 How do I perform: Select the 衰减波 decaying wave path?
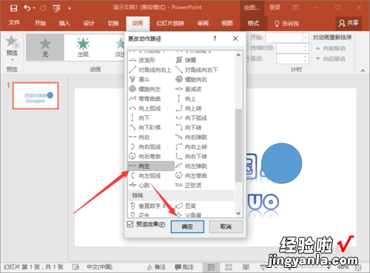coord(189,89)
